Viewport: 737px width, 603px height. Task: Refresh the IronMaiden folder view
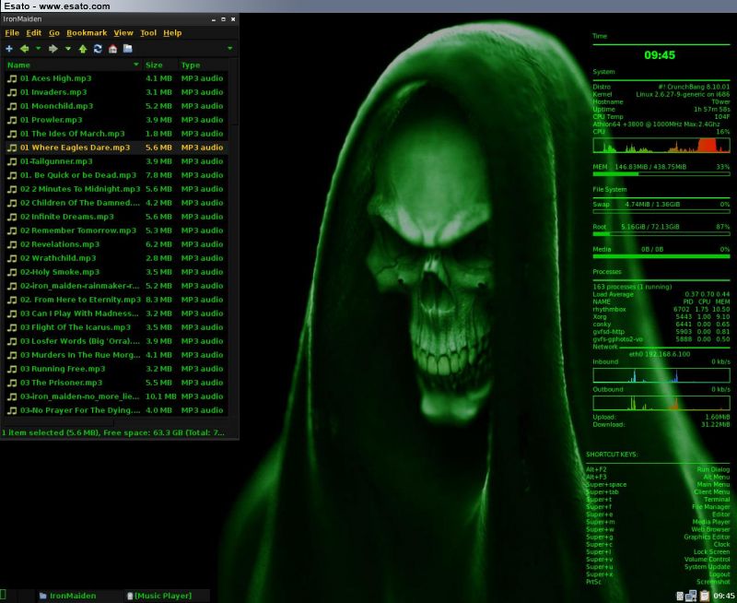pyautogui.click(x=98, y=49)
